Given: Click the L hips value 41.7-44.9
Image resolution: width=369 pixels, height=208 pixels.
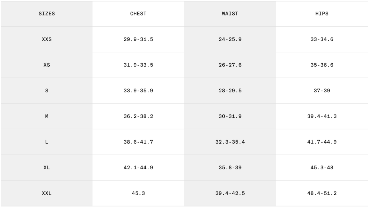Looking at the screenshot, I should coord(322,142).
